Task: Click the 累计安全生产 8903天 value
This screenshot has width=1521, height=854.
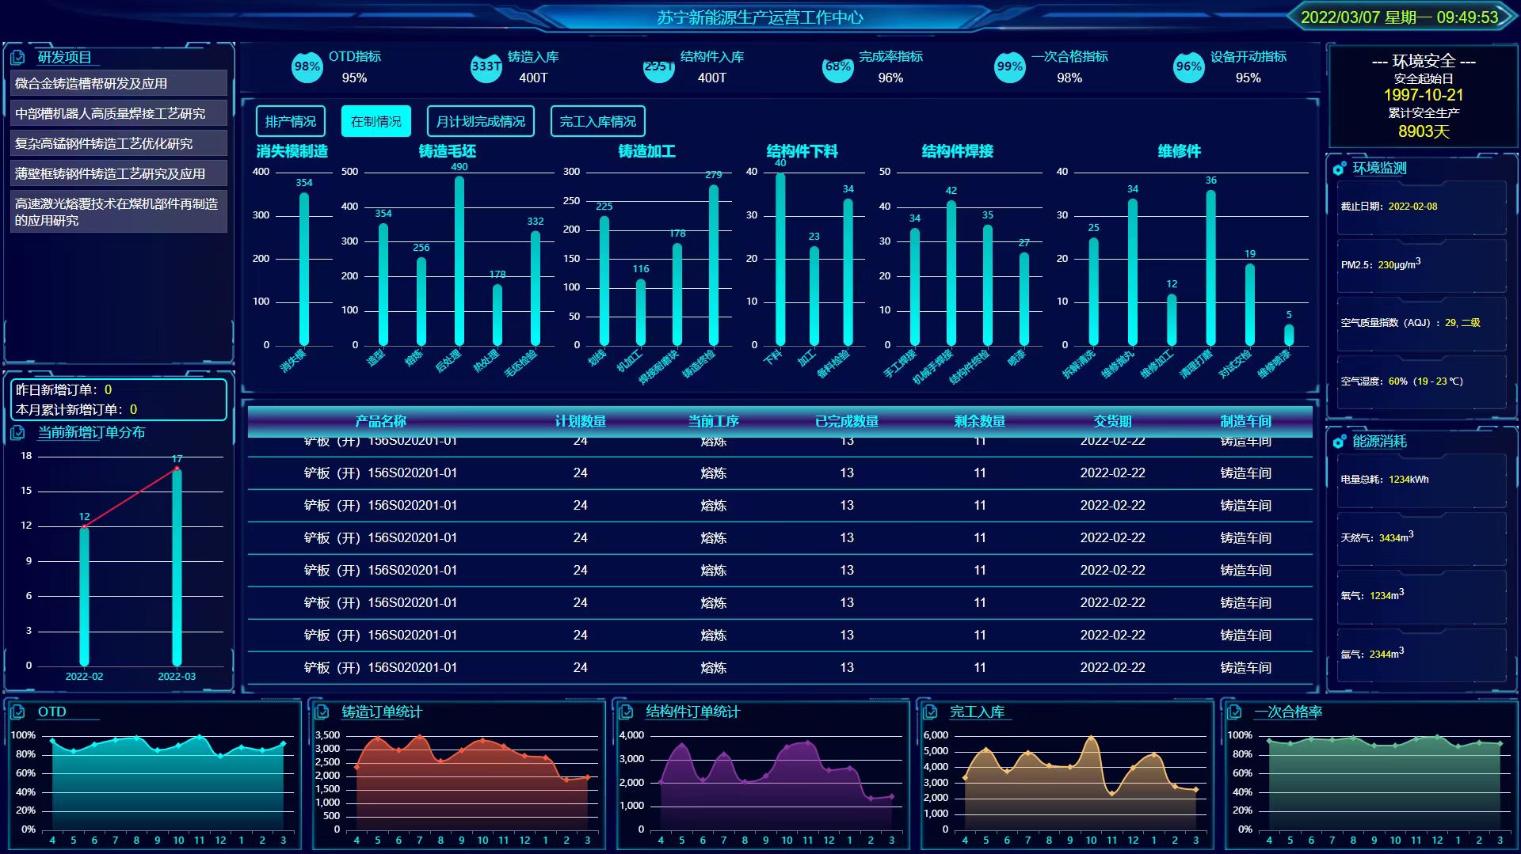Action: coord(1424,131)
